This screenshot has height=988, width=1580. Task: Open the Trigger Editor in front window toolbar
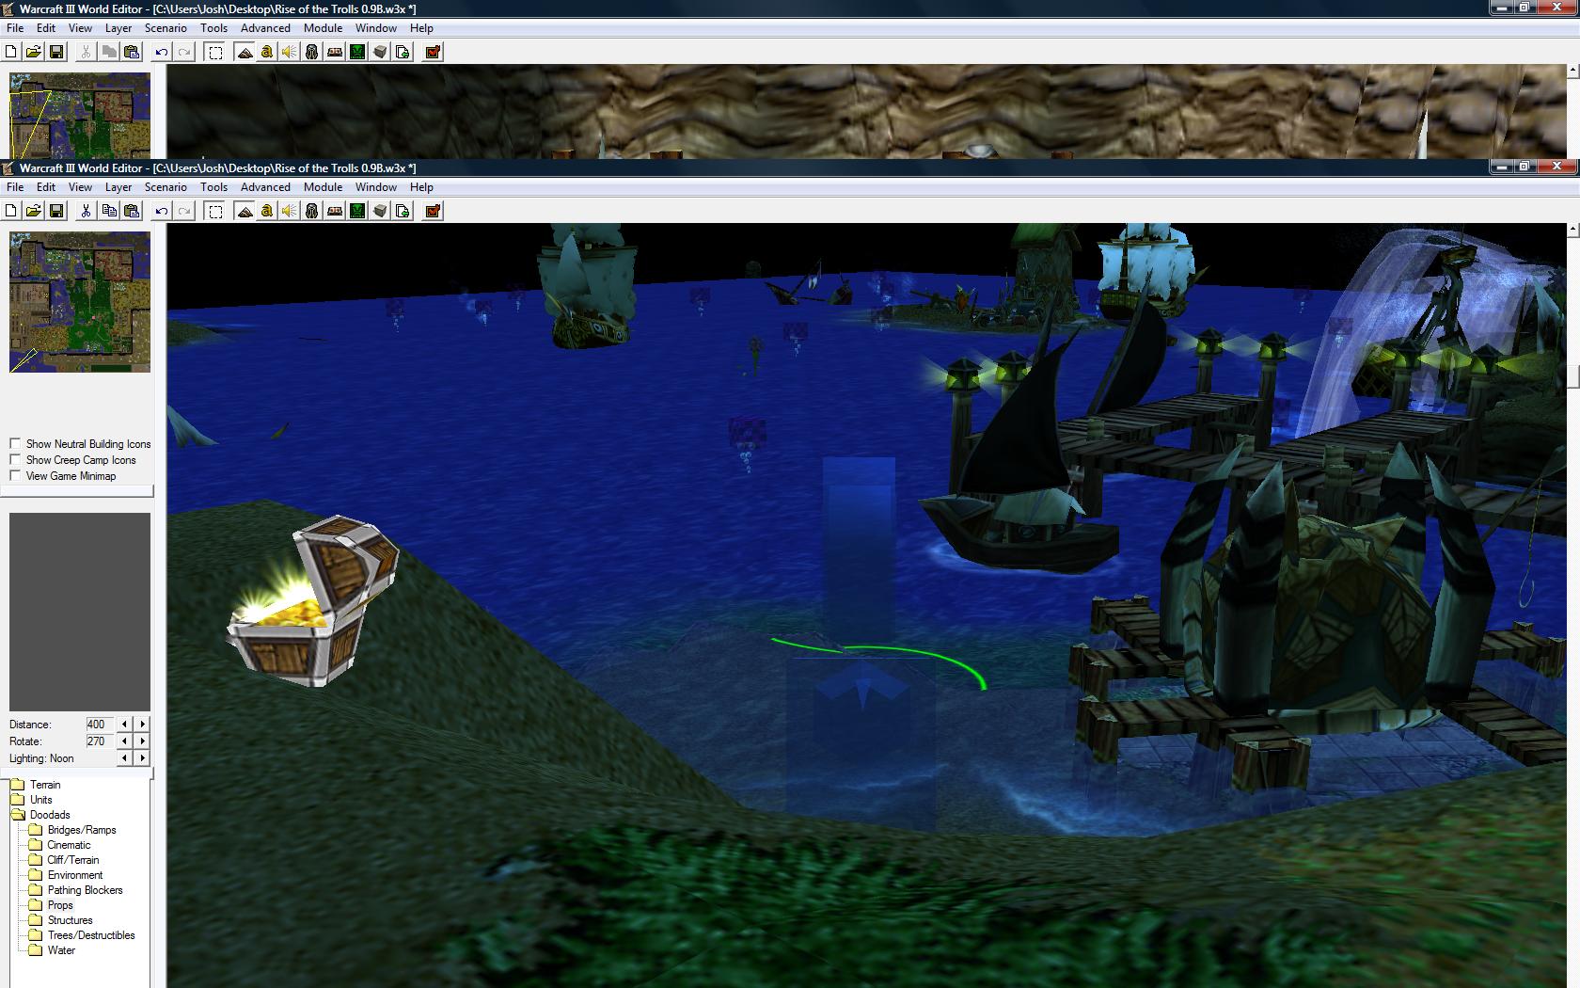click(267, 211)
